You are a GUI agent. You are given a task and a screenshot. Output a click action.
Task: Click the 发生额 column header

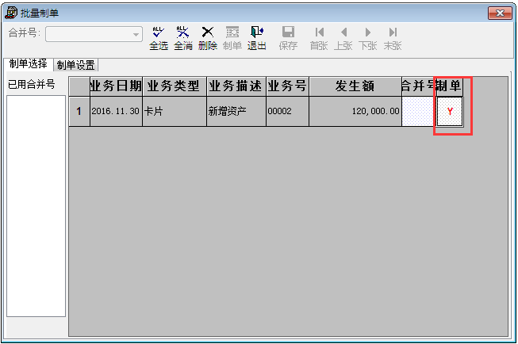(355, 86)
